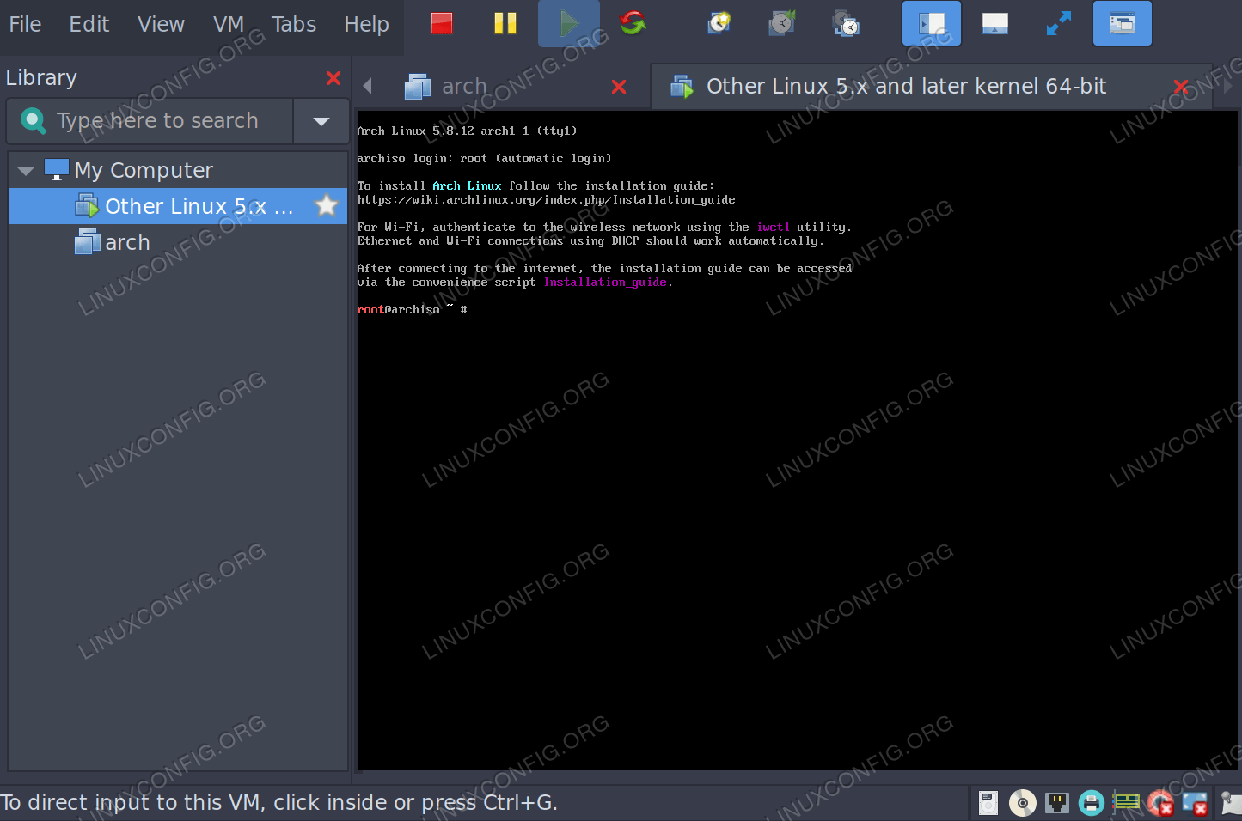
Task: Revert the VM to its previous snapshot
Action: tap(782, 23)
